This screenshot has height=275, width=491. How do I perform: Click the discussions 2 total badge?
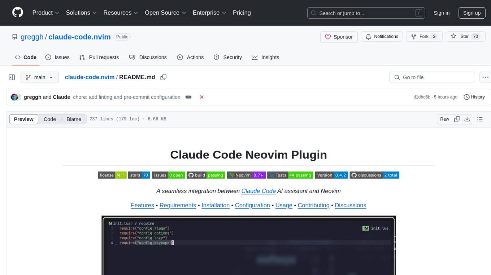tap(374, 175)
